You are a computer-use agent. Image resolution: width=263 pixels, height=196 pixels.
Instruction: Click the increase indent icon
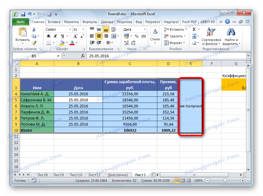coord(99,43)
